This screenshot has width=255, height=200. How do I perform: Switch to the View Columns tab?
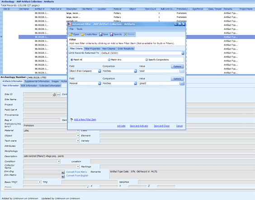[109, 49]
